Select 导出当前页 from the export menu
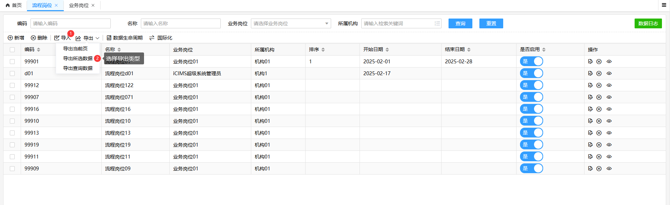 tap(75, 49)
